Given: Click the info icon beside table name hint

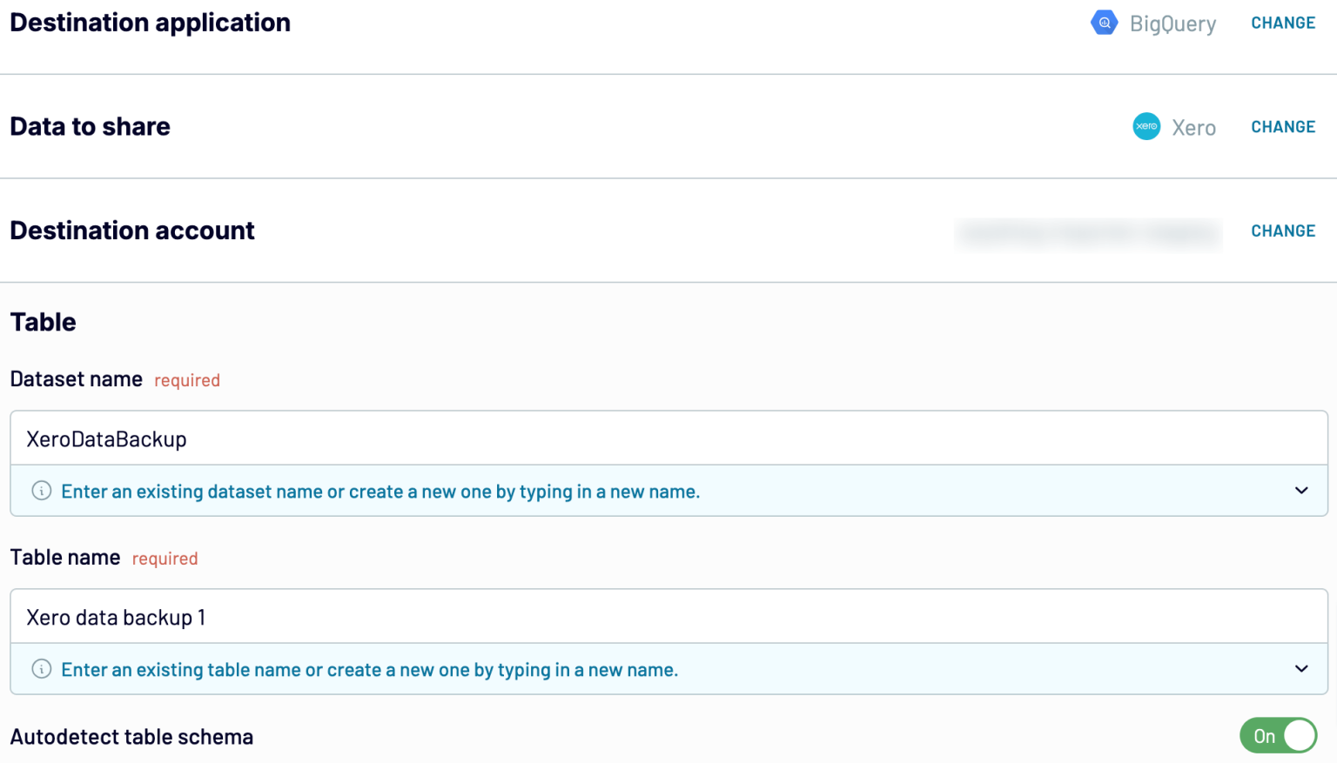Looking at the screenshot, I should [41, 669].
